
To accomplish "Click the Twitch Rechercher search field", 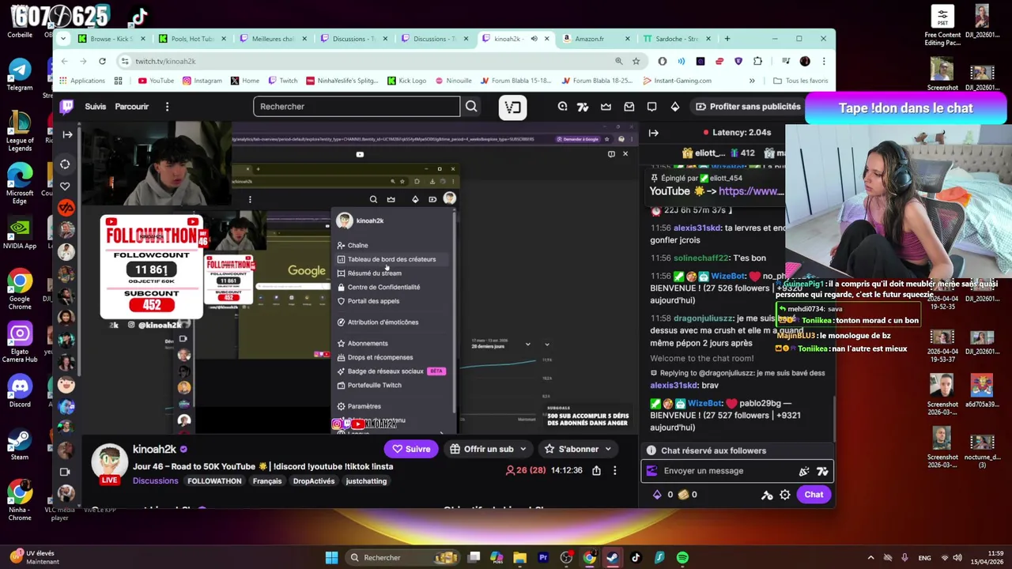I will point(357,107).
